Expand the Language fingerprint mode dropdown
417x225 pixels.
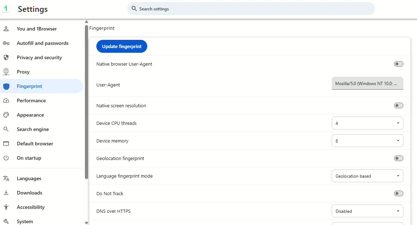pos(367,176)
